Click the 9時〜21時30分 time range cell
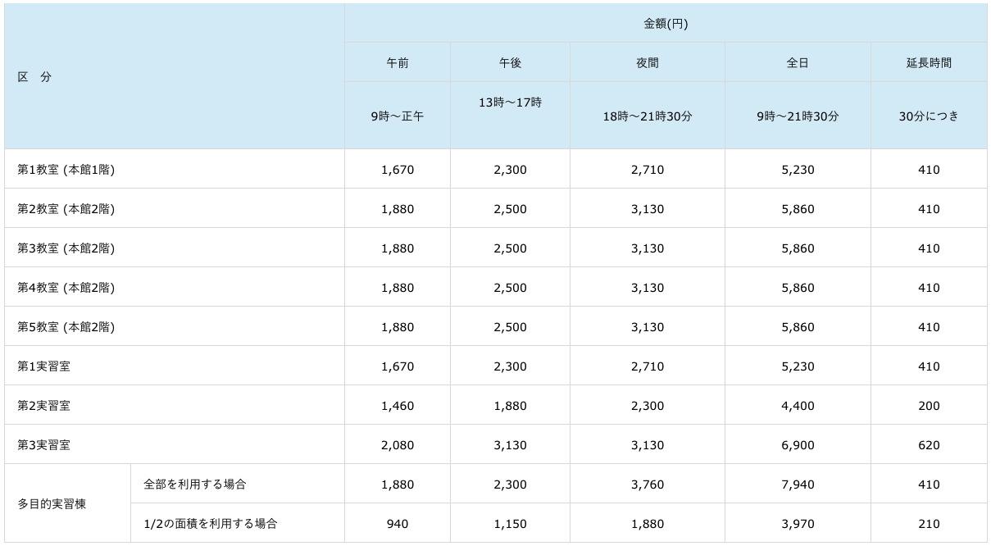The image size is (991, 546). click(798, 116)
